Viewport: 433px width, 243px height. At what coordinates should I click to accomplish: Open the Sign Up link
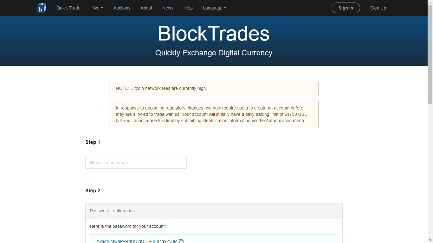378,8
